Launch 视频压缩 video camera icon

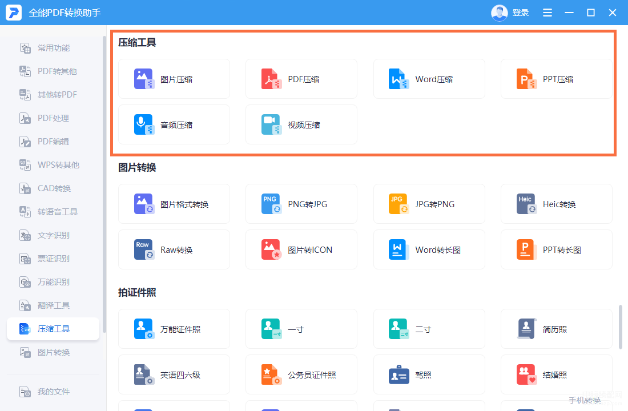pyautogui.click(x=271, y=124)
